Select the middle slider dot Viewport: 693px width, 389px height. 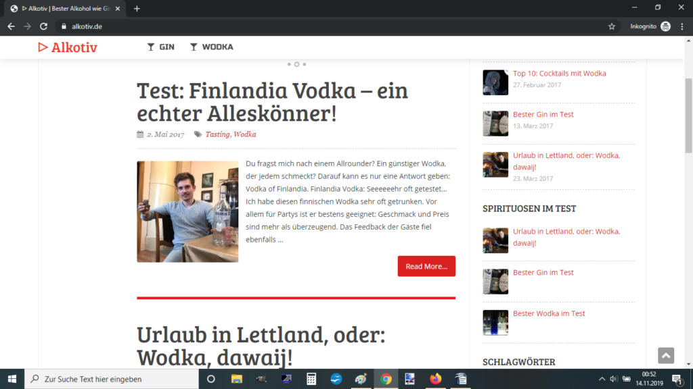(x=296, y=64)
